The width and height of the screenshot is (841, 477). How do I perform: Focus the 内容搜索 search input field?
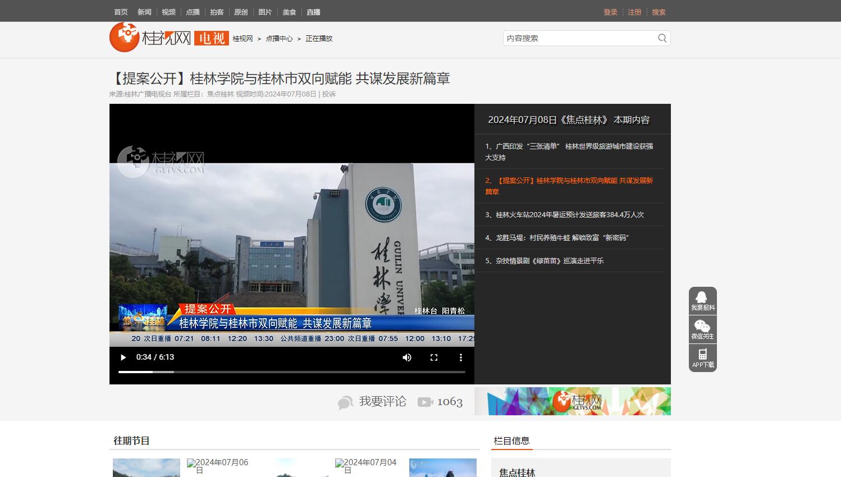coord(578,38)
